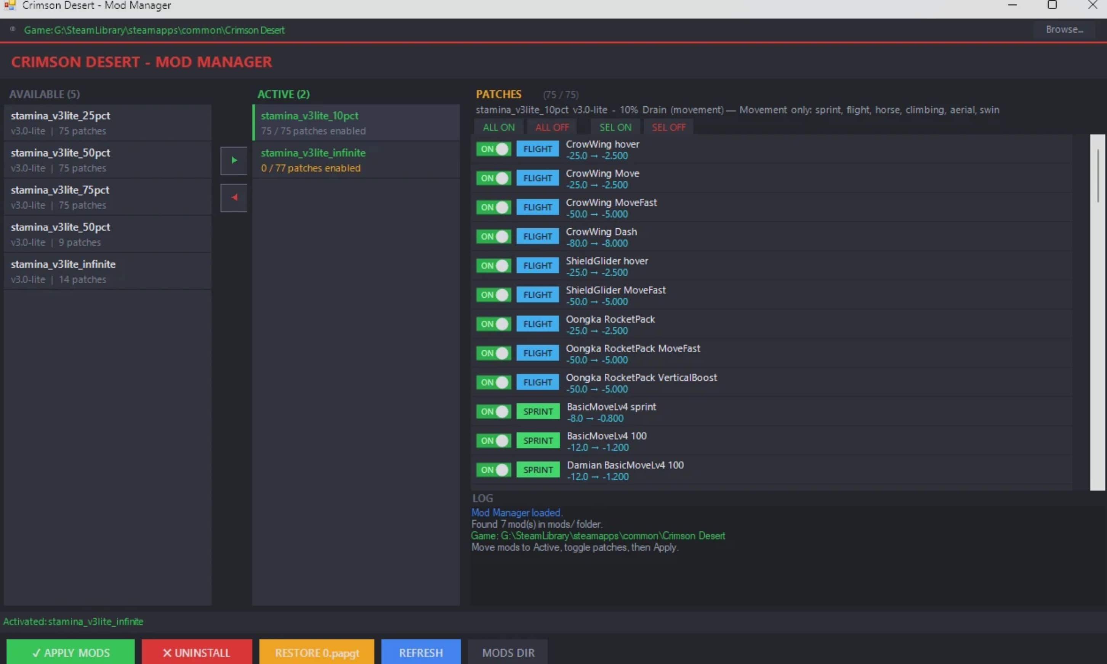
Task: Click the FLIGHT tag beside CrowWing hover
Action: (x=537, y=149)
